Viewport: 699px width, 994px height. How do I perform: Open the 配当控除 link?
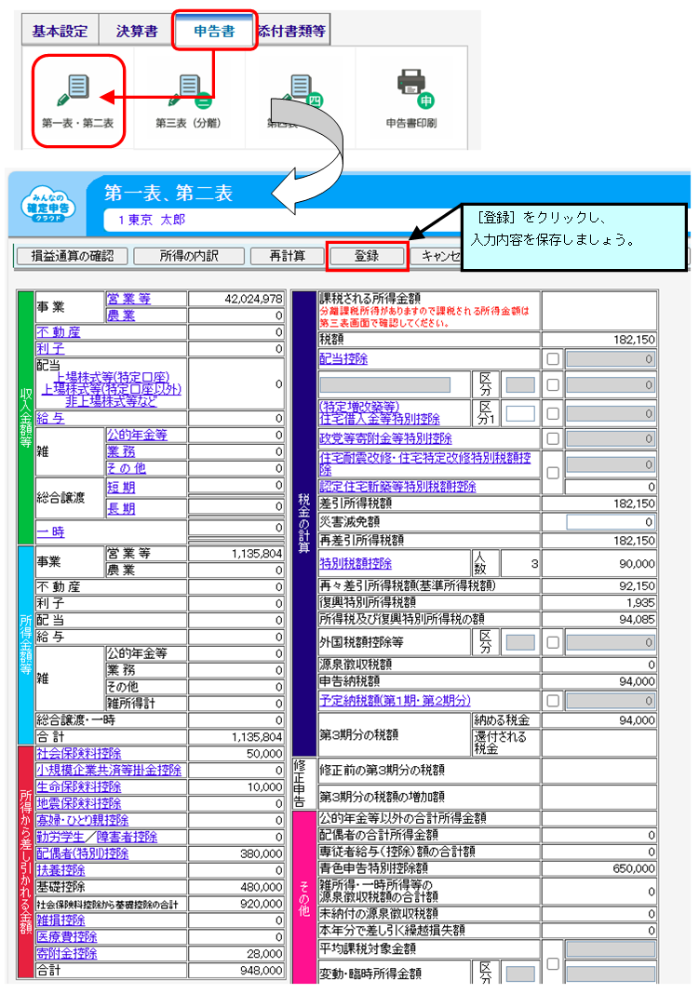[343, 359]
